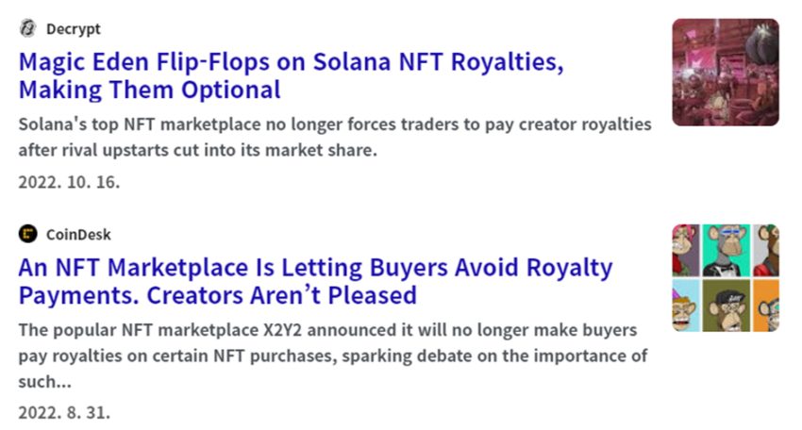
Task: Open the Decrypt source name label
Action: pyautogui.click(x=74, y=29)
